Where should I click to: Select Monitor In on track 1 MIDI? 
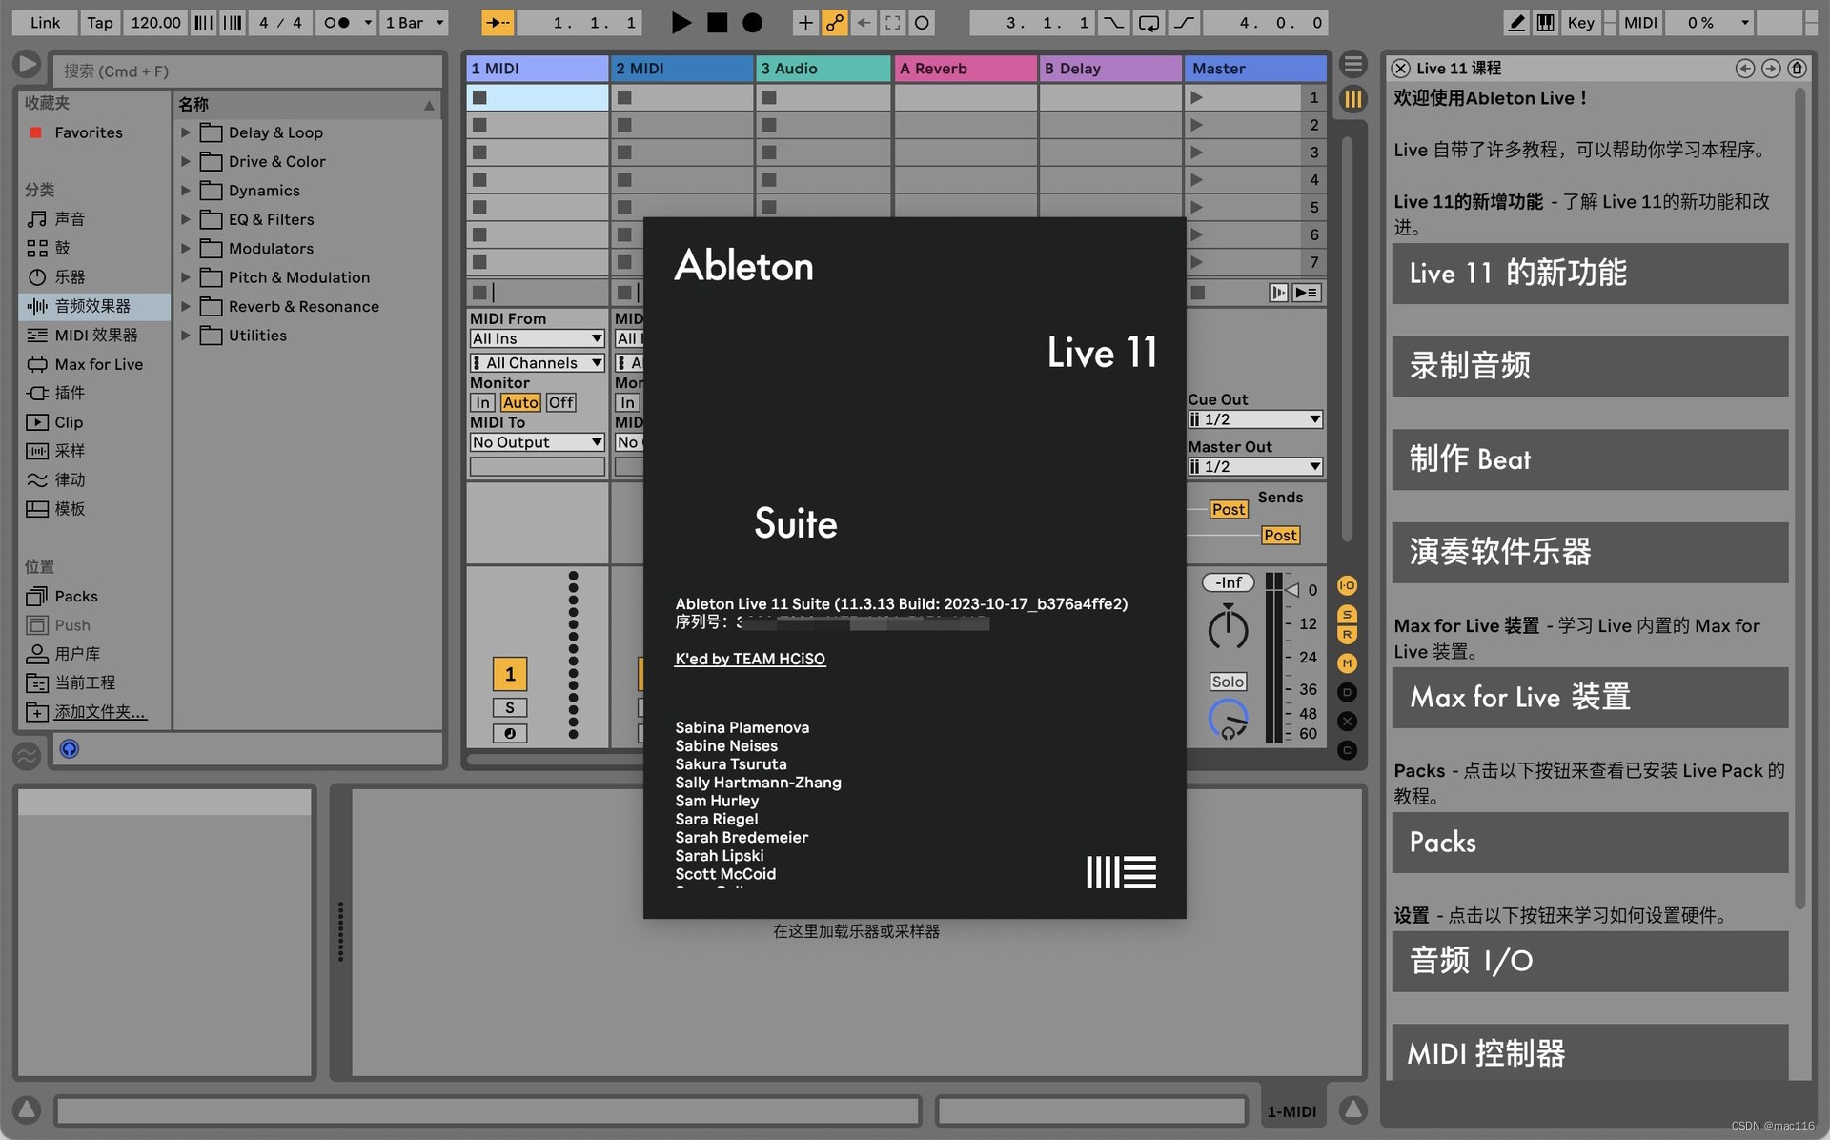point(482,402)
